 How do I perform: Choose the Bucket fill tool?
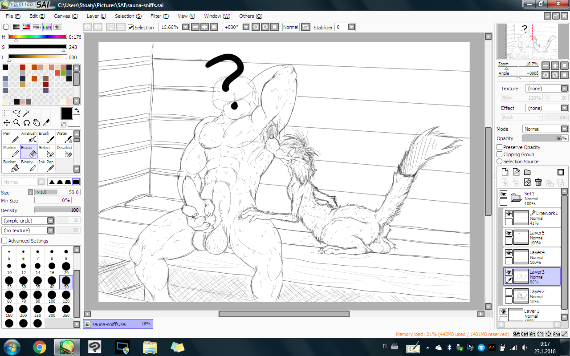(x=11, y=166)
